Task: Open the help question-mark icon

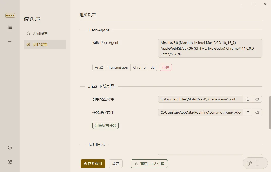Action: click(x=10, y=148)
